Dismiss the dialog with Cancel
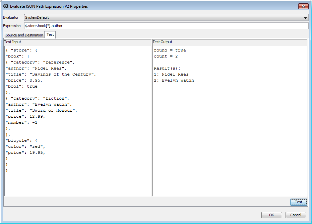The width and height of the screenshot is (312, 224). [296, 215]
